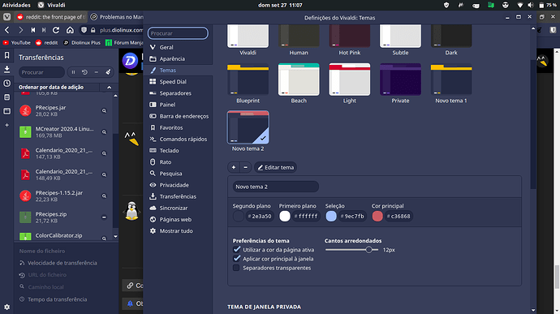Click the minus icon beside PRecipes.zip
This screenshot has width=560, height=314.
click(104, 217)
